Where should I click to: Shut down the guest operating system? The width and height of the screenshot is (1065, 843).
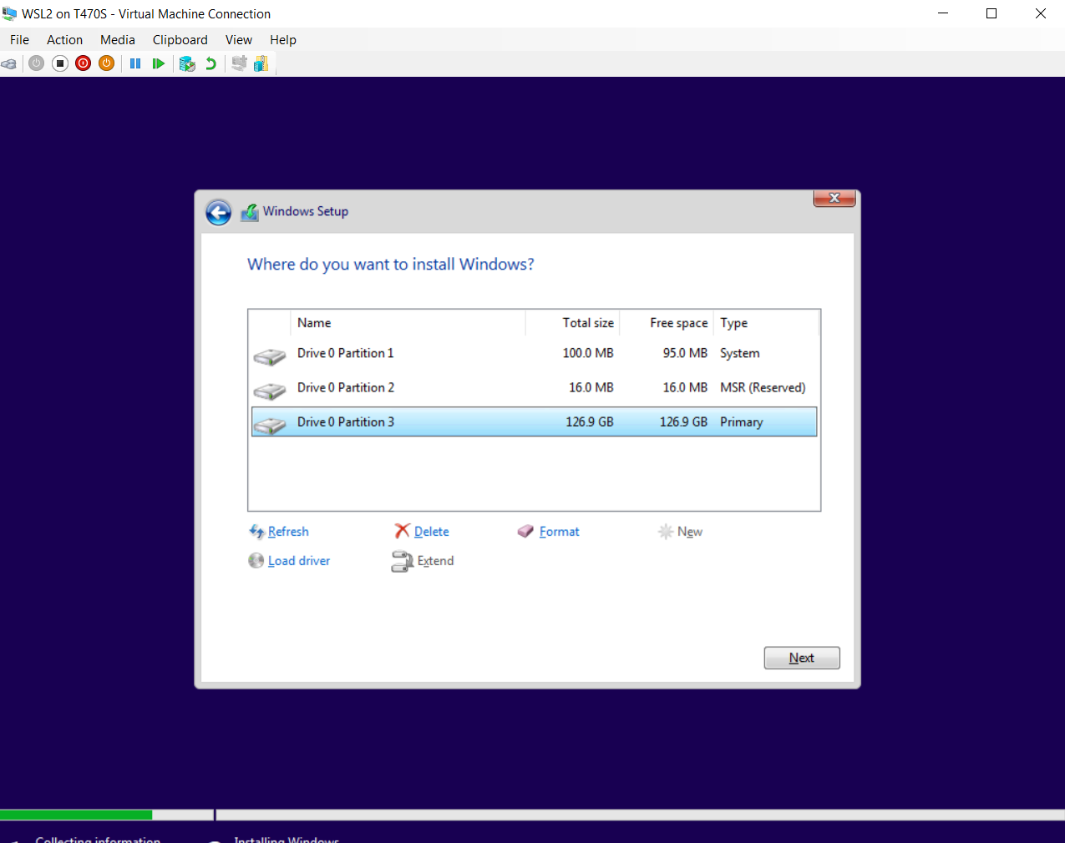coord(83,63)
